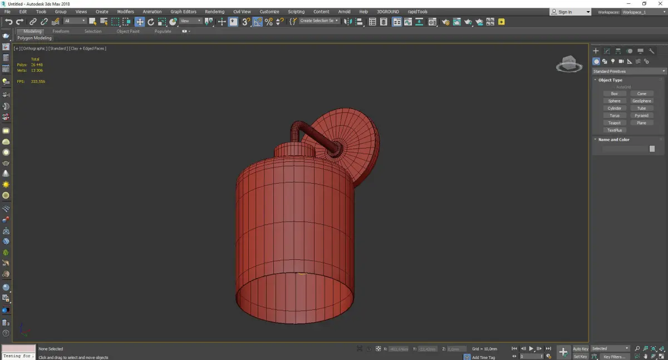Switch to the Freeform ribbon tab

click(x=61, y=31)
